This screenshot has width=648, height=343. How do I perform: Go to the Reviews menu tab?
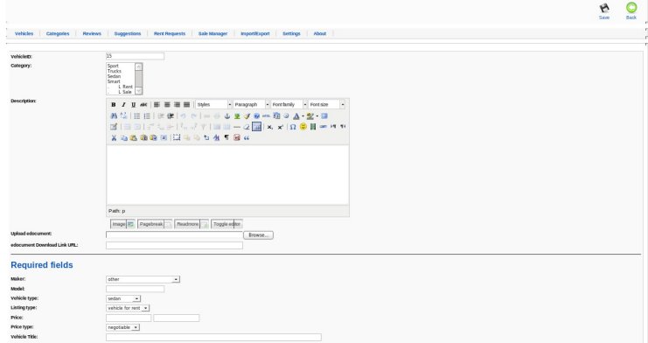click(92, 33)
